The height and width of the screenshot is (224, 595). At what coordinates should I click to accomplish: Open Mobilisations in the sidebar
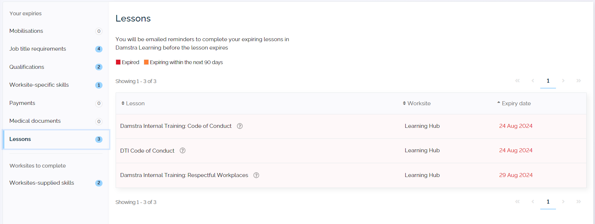(26, 31)
